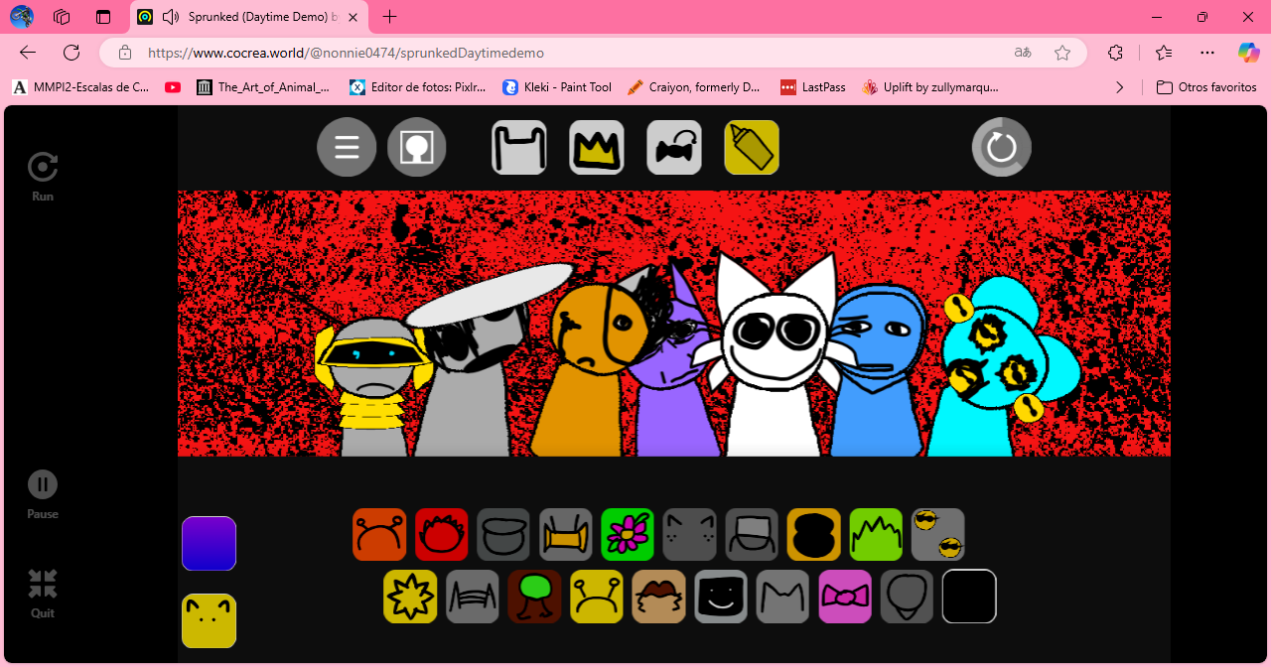Screen dimensions: 1271x667
Task: Click the circular reset arrow button
Action: point(1001,148)
